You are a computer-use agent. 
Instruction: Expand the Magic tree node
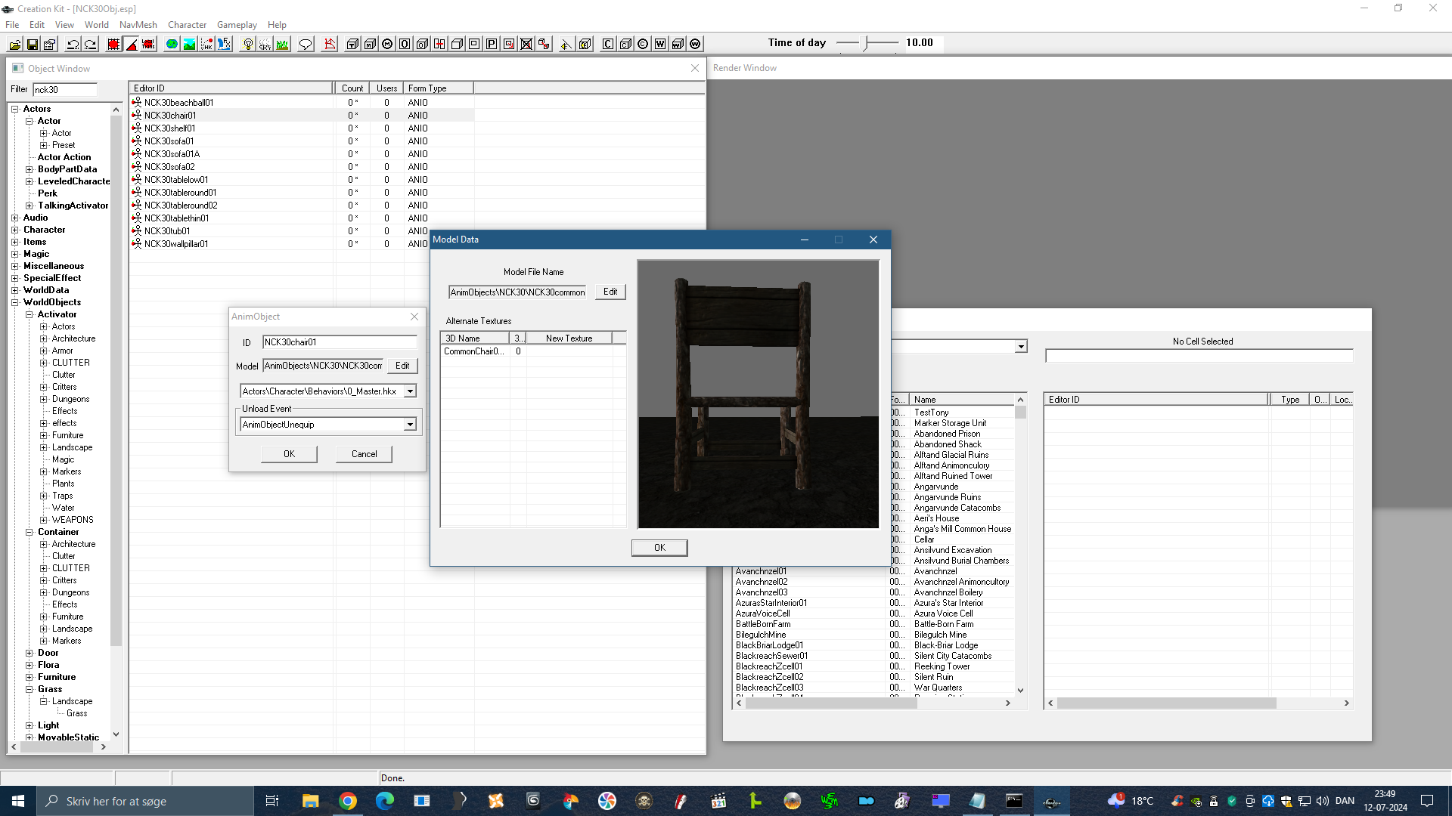(14, 254)
